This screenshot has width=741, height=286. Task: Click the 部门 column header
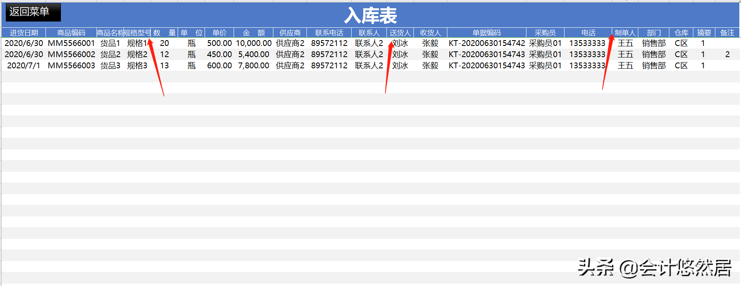tap(654, 33)
